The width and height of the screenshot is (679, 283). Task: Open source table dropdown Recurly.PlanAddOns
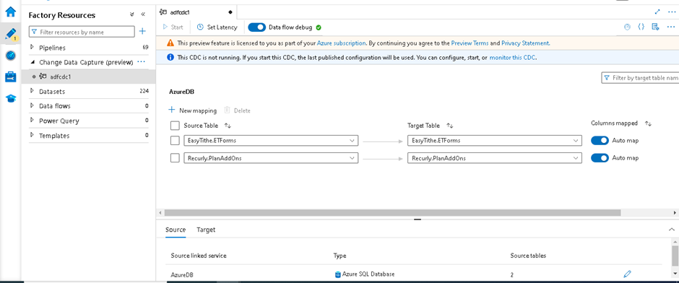pos(271,158)
